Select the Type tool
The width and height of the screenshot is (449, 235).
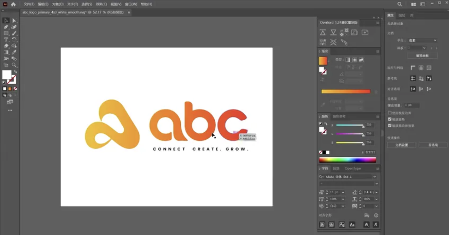6,40
